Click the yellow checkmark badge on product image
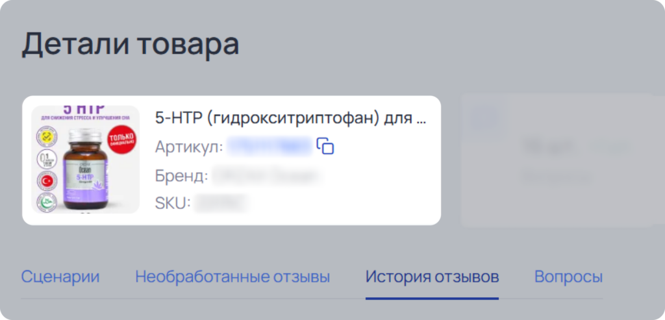This screenshot has height=320, width=665. 47,136
